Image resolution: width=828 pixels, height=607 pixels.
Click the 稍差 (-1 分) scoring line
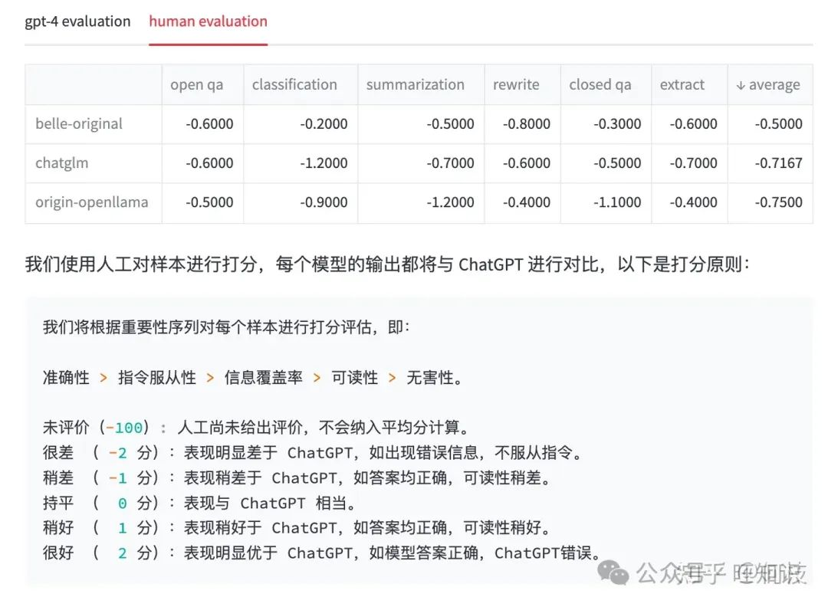297,478
